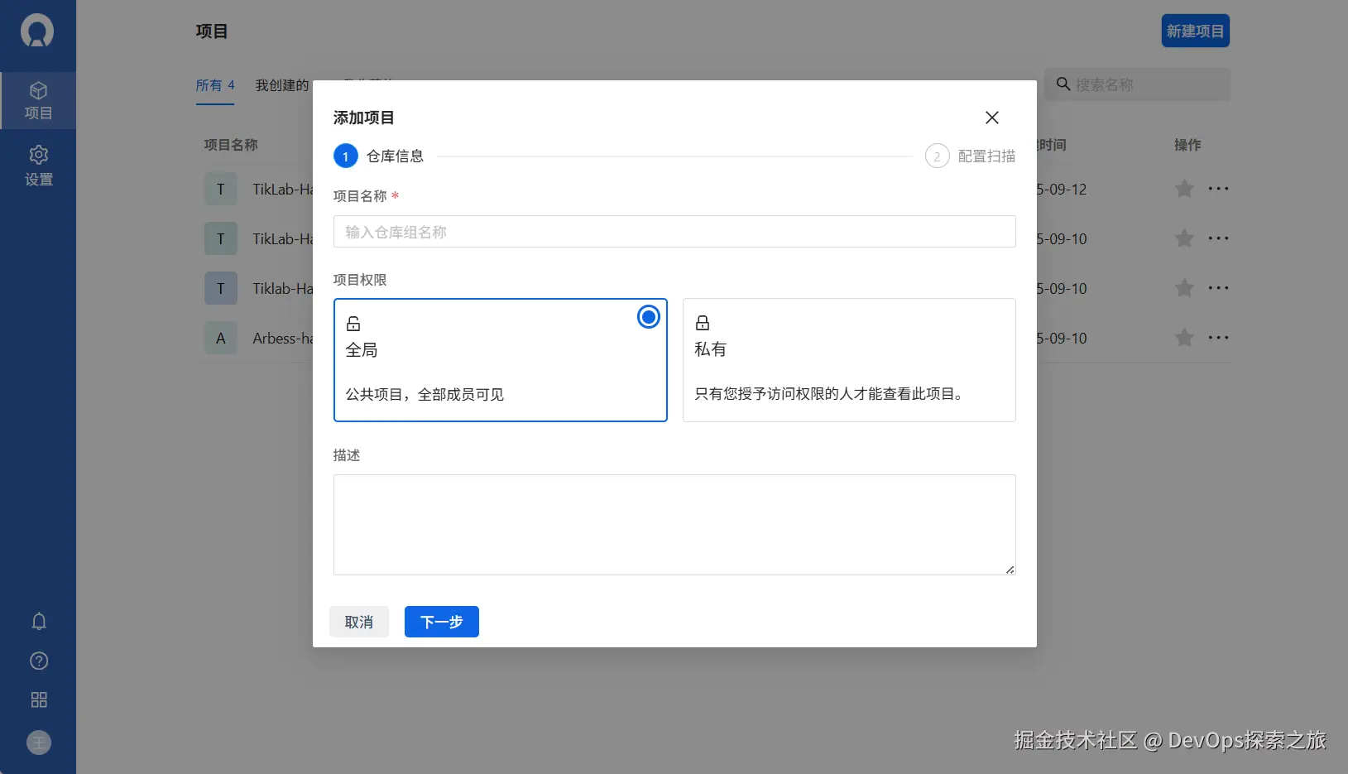Click the user avatar at sidebar bottom
The height and width of the screenshot is (774, 1348).
tap(39, 743)
